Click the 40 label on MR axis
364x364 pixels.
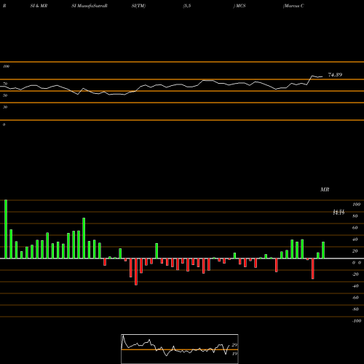coord(355,240)
